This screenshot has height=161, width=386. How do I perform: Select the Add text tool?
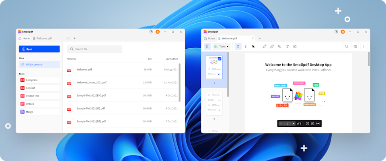coord(287,46)
